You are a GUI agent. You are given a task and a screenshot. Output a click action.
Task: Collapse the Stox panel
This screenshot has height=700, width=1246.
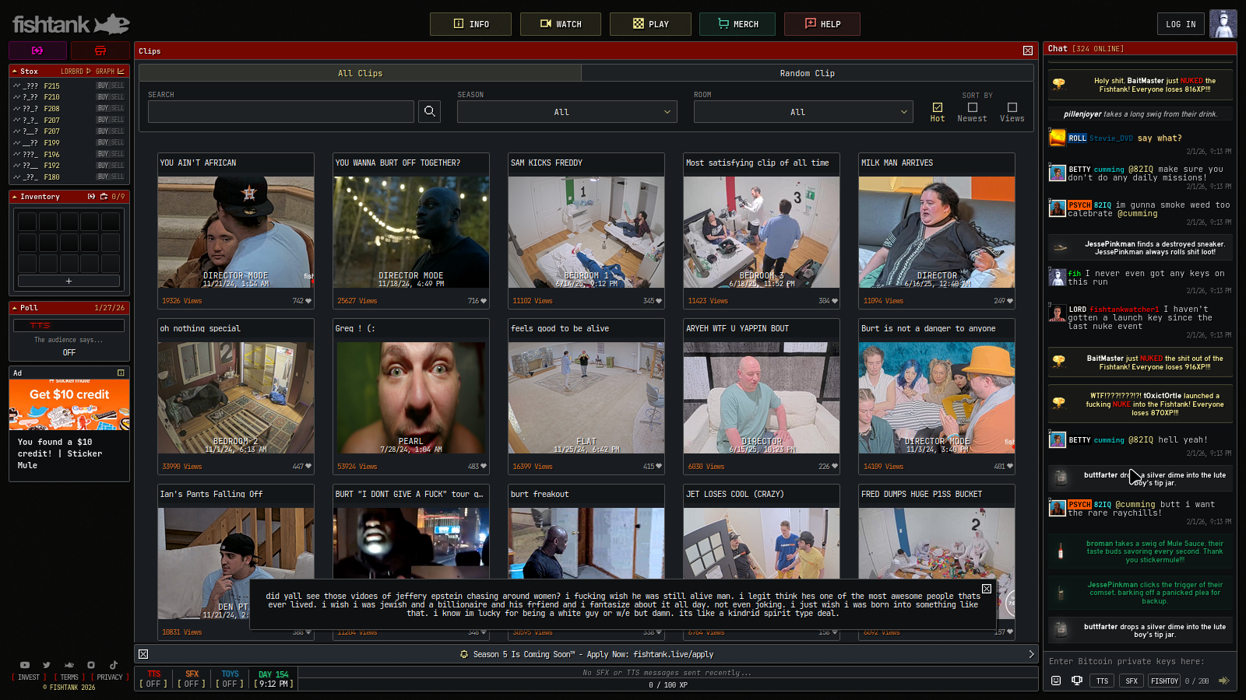coord(15,71)
